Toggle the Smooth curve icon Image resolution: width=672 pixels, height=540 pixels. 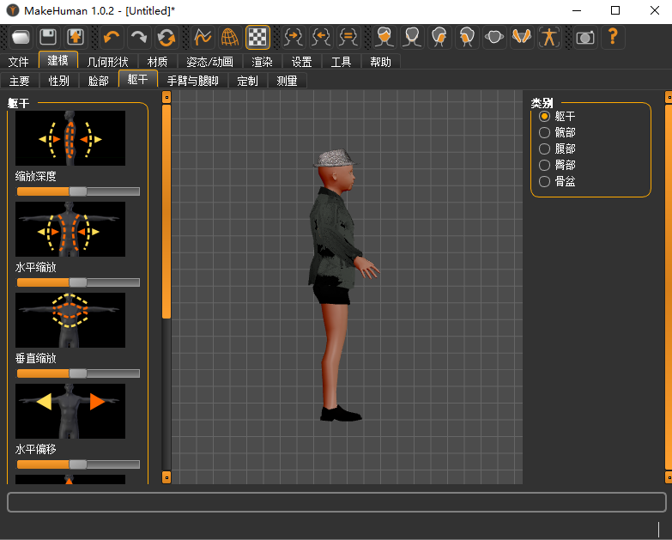pos(203,37)
